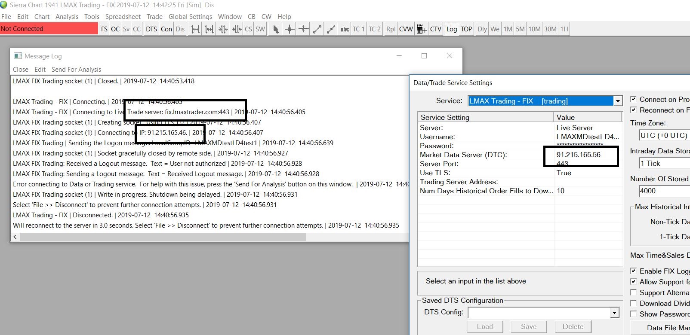Click the Rpl replay toolbar button
The width and height of the screenshot is (690, 335).
(x=391, y=29)
